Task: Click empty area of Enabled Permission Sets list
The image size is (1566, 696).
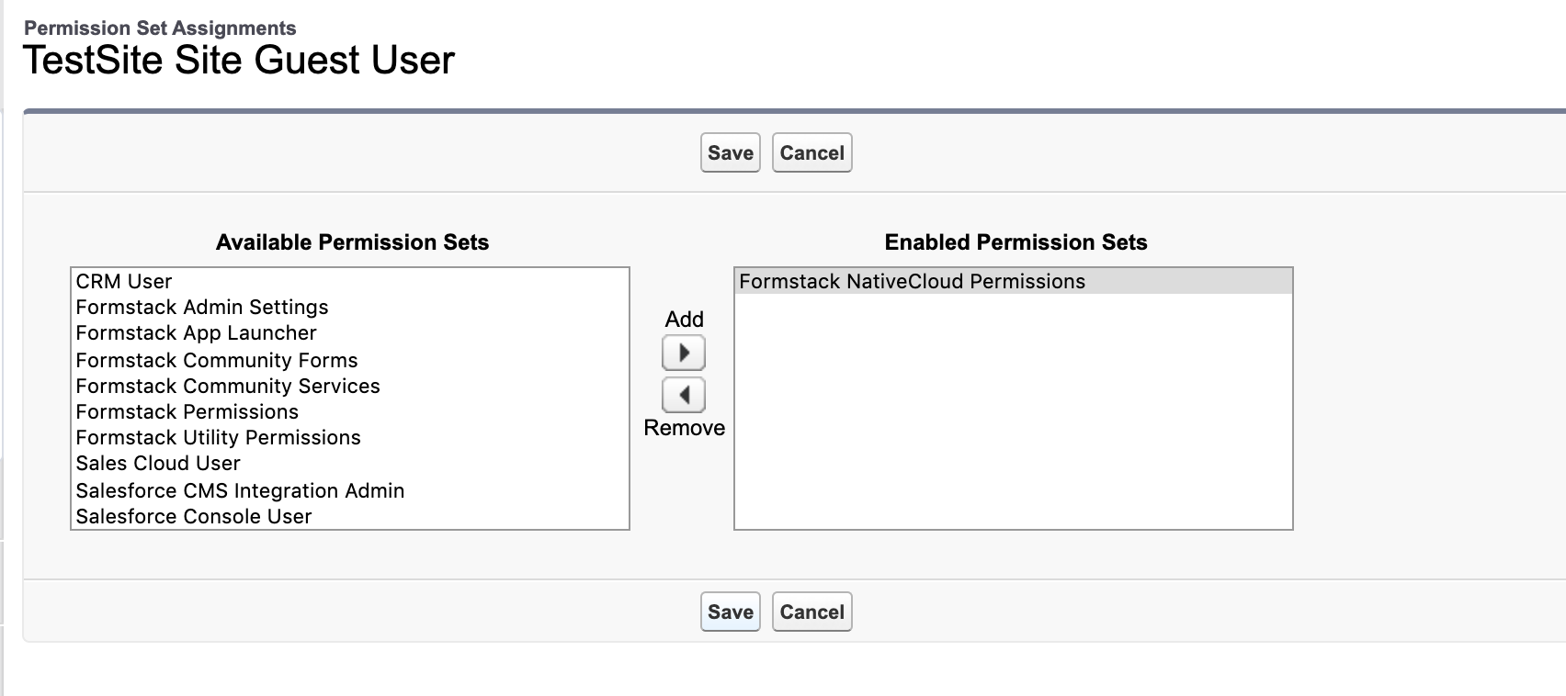Action: (1013, 422)
